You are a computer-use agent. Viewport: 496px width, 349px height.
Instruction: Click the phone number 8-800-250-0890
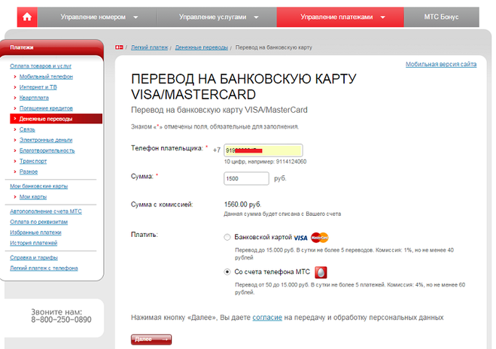(61, 320)
